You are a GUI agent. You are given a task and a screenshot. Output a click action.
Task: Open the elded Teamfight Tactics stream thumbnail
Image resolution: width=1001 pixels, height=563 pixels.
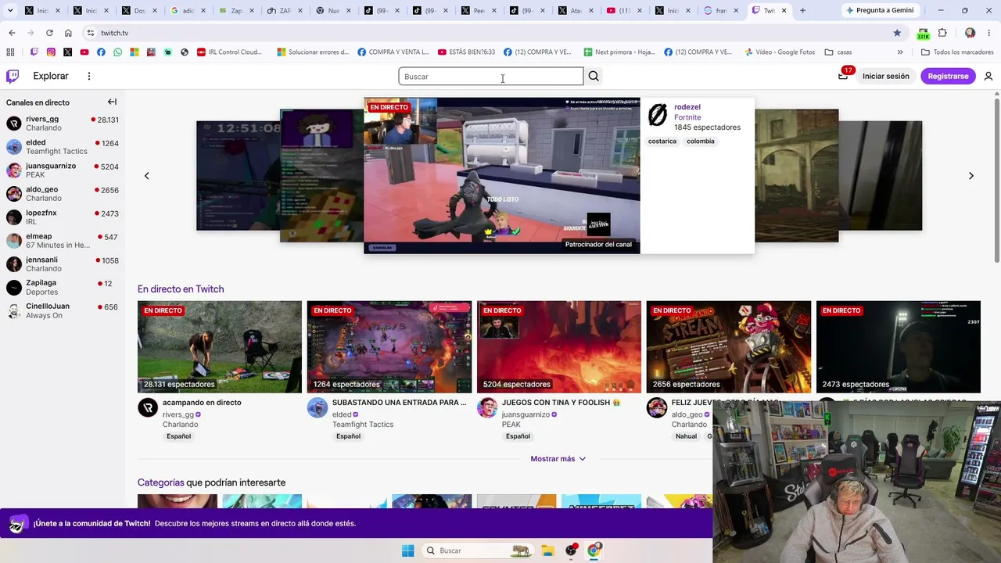coord(389,347)
